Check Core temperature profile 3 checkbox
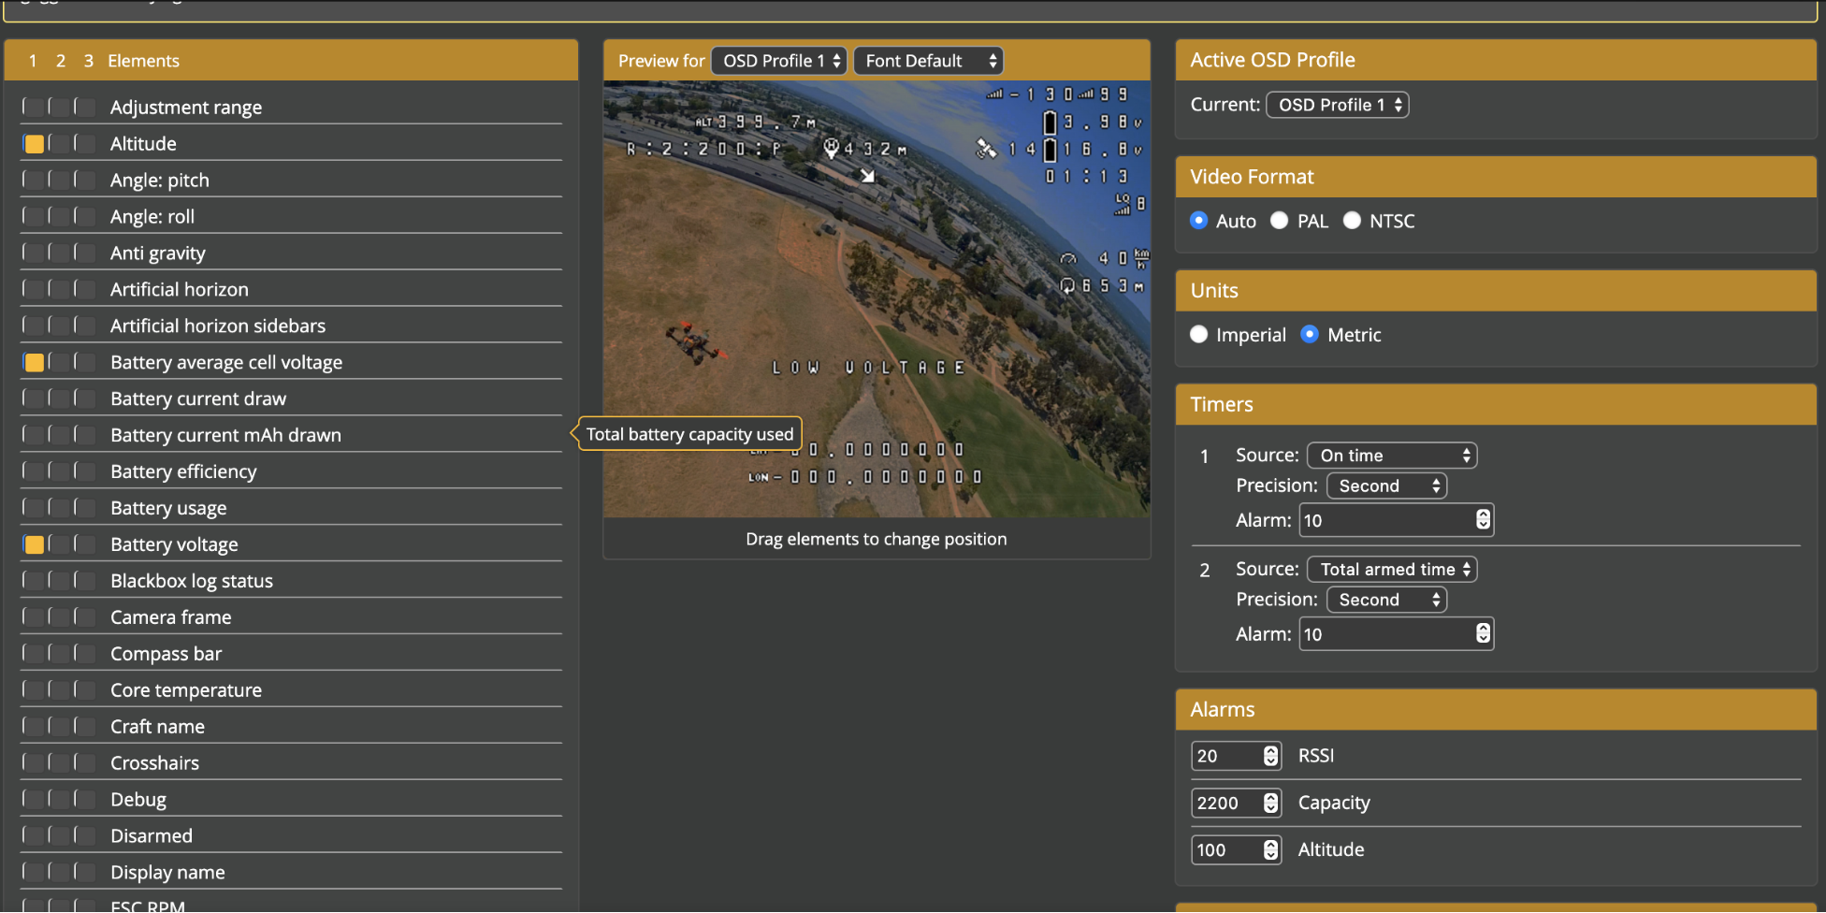The image size is (1826, 913). (85, 690)
